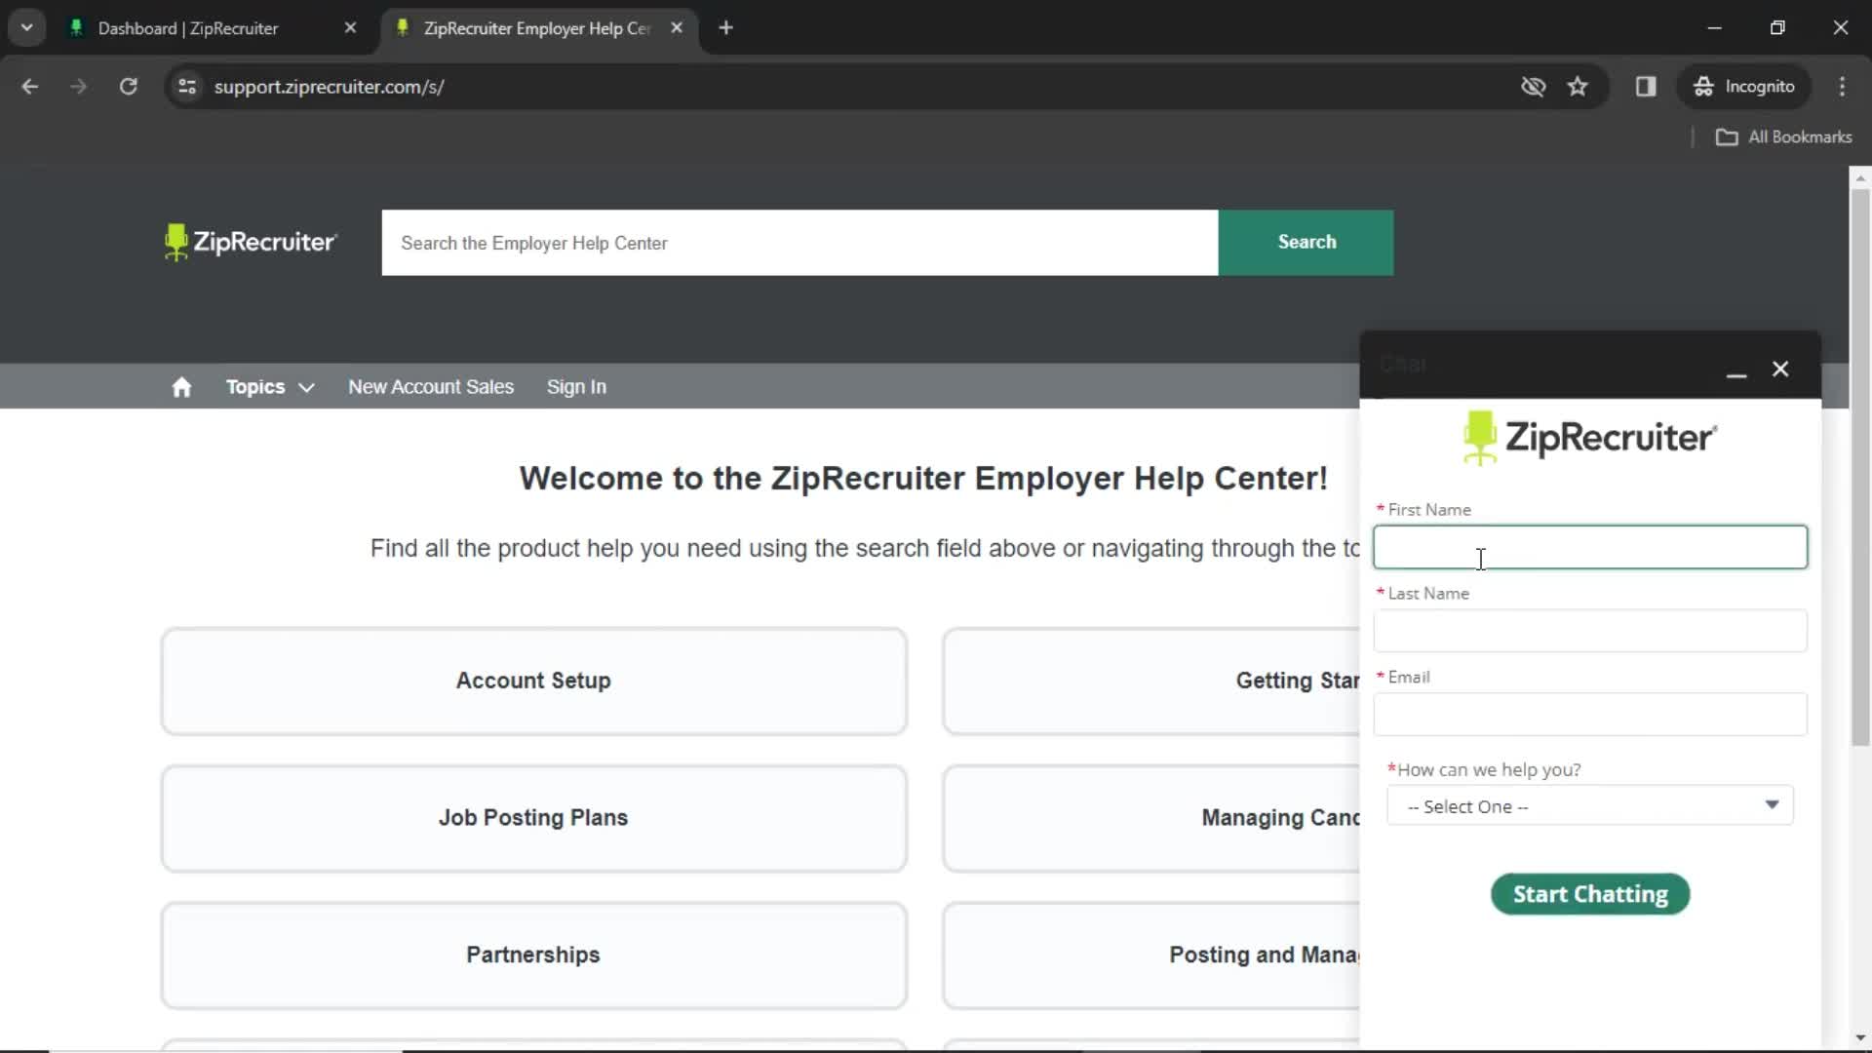The width and height of the screenshot is (1872, 1053).
Task: Click the Job Posting Plans topic card
Action: click(x=532, y=818)
